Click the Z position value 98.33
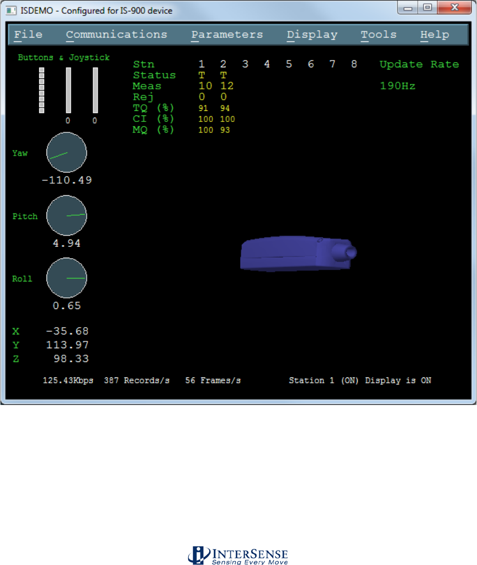The width and height of the screenshot is (477, 565). coord(71,359)
